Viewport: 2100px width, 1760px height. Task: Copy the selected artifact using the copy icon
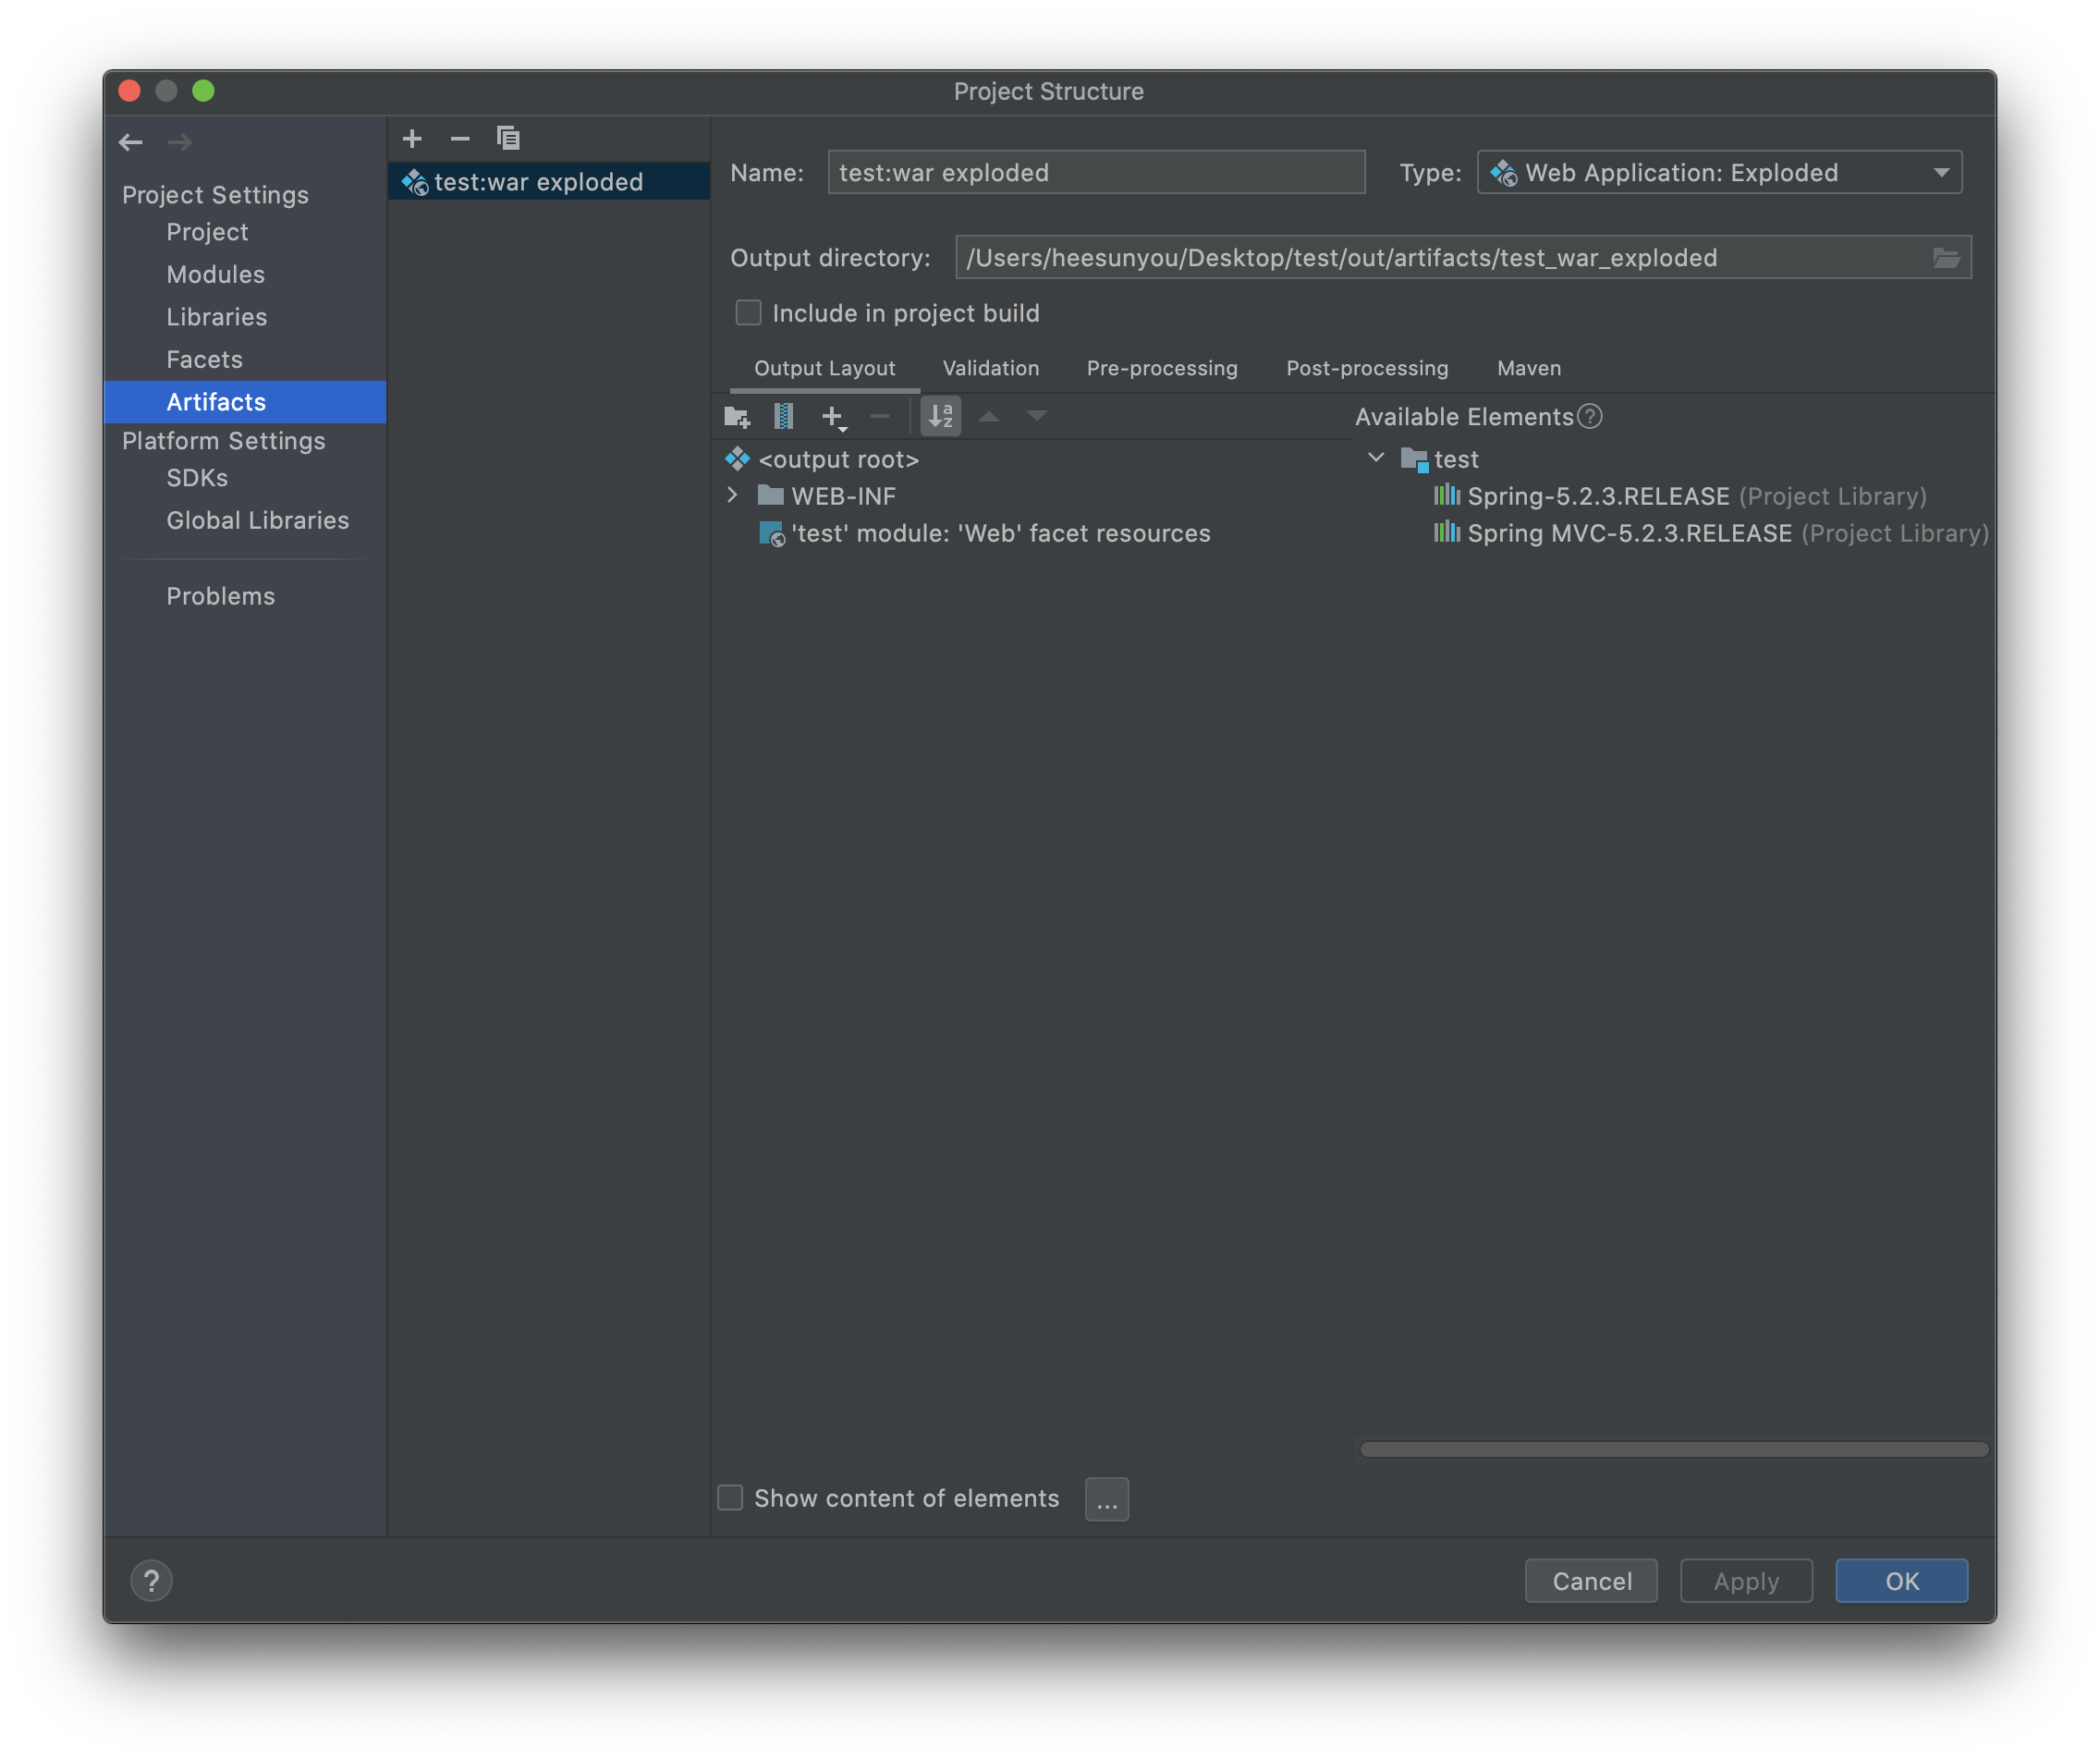coord(508,138)
